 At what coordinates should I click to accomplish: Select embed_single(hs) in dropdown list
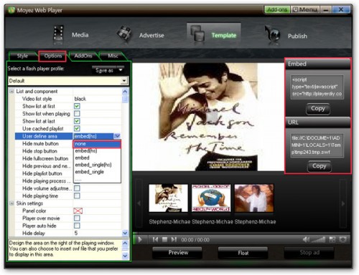point(97,165)
